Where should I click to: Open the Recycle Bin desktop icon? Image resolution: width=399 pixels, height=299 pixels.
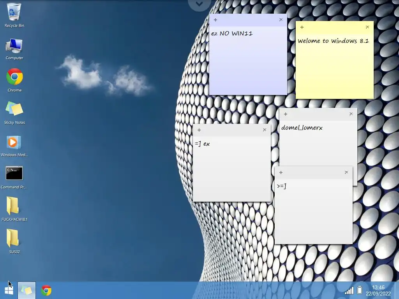pyautogui.click(x=14, y=15)
